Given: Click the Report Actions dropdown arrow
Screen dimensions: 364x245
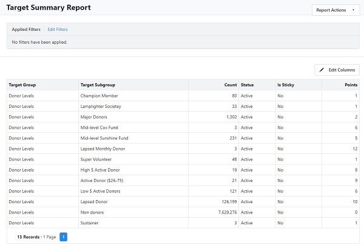Looking at the screenshot, I should [x=353, y=10].
